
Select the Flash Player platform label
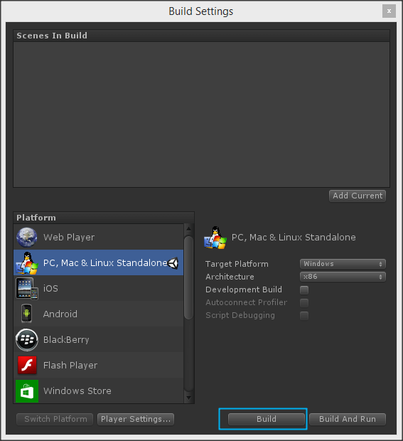coord(70,366)
